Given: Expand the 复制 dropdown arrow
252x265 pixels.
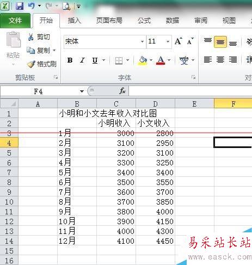Looking at the screenshot, I should click(x=54, y=51).
